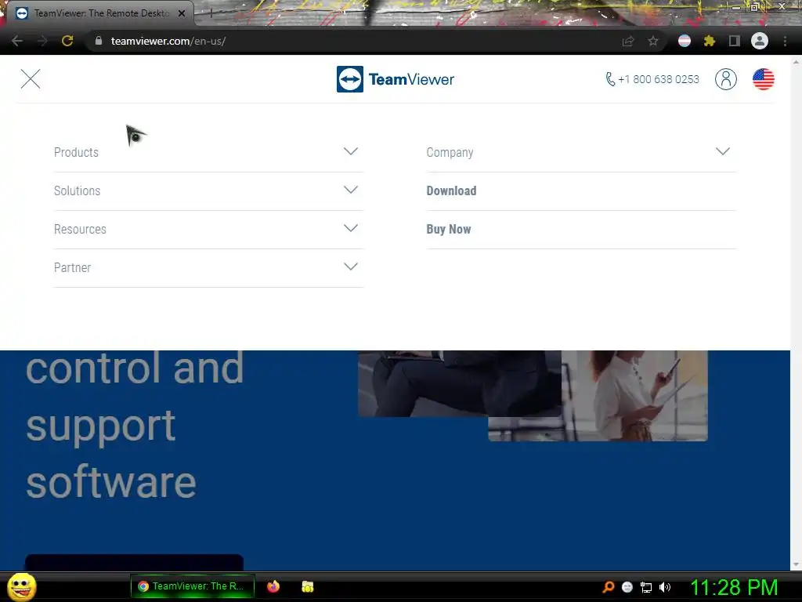The height and width of the screenshot is (602, 802).
Task: Open the Company menu item
Action: point(450,153)
